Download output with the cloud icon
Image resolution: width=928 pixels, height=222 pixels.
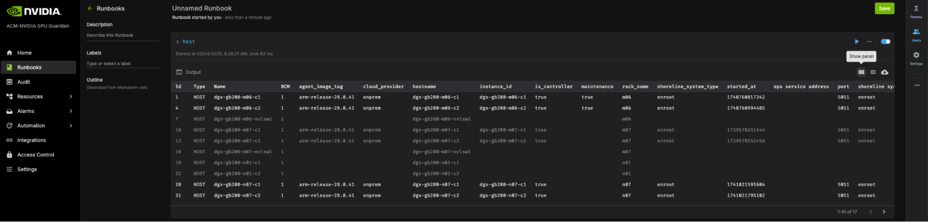coord(885,72)
